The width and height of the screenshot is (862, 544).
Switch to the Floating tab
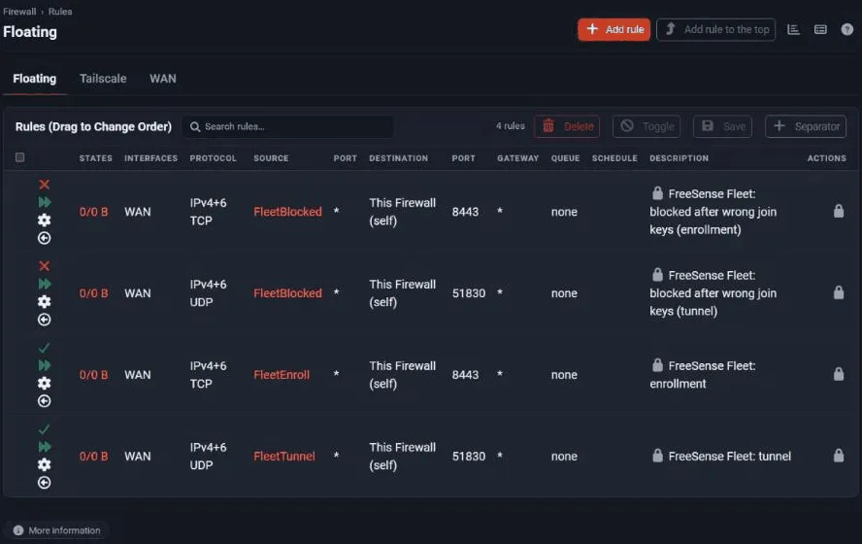pyautogui.click(x=35, y=79)
